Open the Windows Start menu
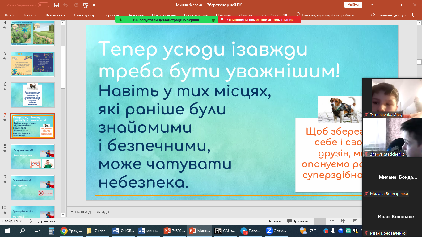The height and width of the screenshot is (237, 422). click(x=7, y=231)
